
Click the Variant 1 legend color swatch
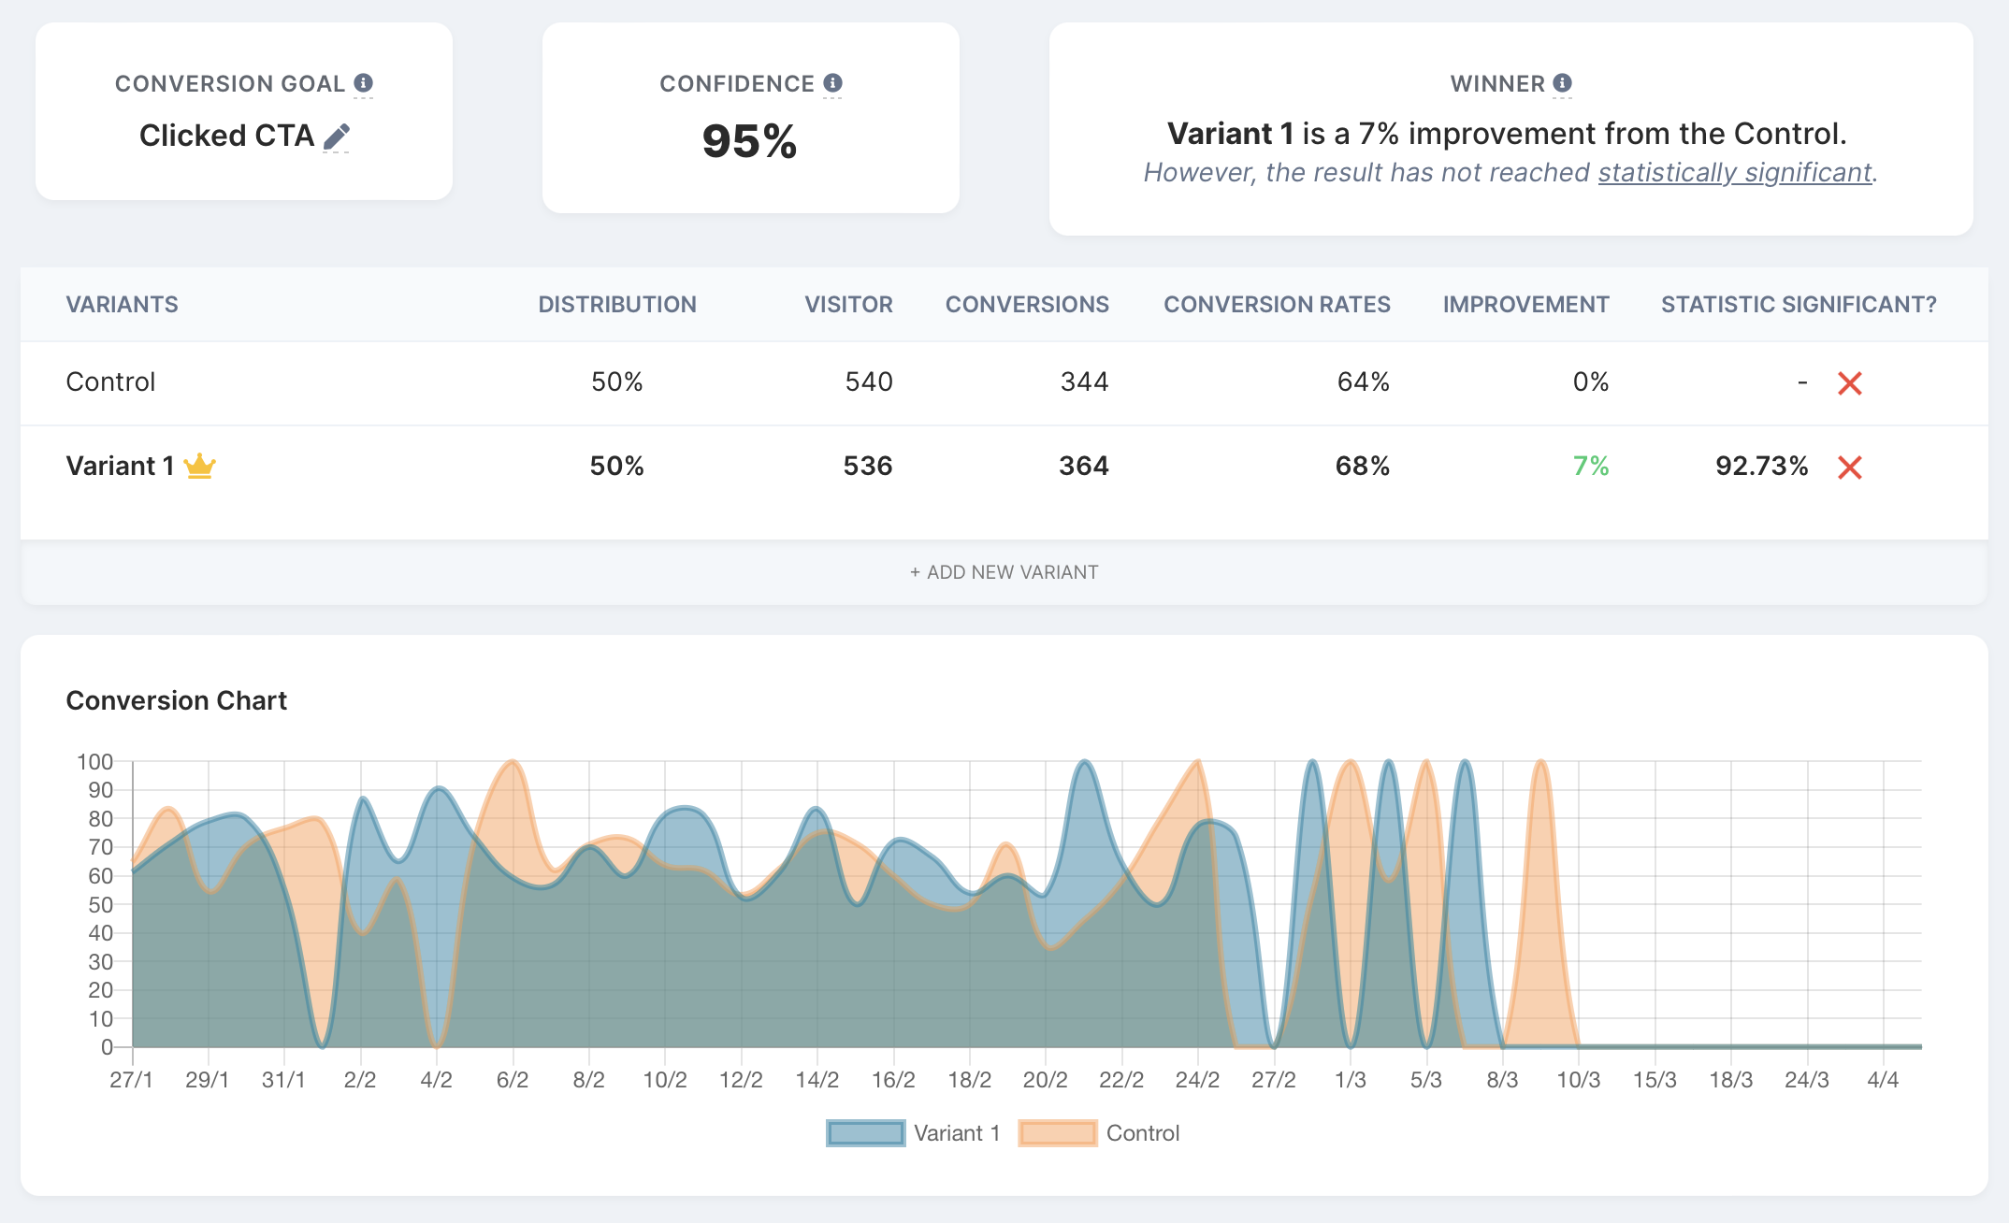coord(864,1132)
